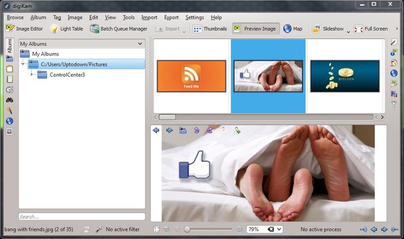Switch to Thumbnails view
The width and height of the screenshot is (404, 239).
coord(210,29)
